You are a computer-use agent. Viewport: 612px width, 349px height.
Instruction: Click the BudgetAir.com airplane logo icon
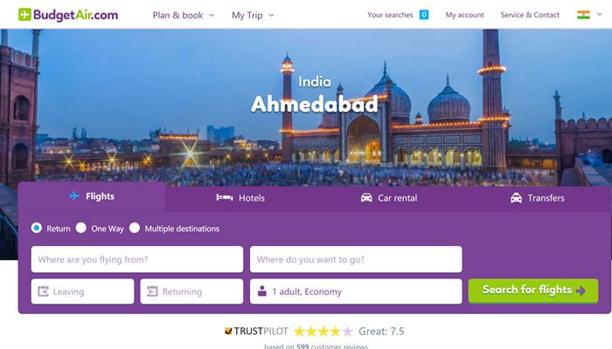(x=24, y=15)
